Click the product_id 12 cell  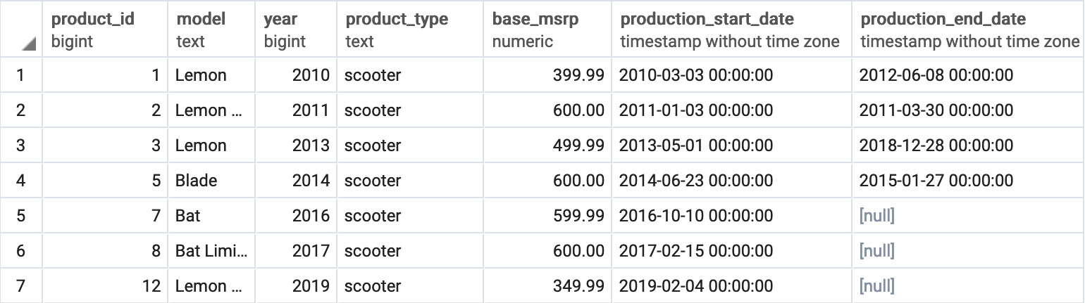[x=106, y=286]
